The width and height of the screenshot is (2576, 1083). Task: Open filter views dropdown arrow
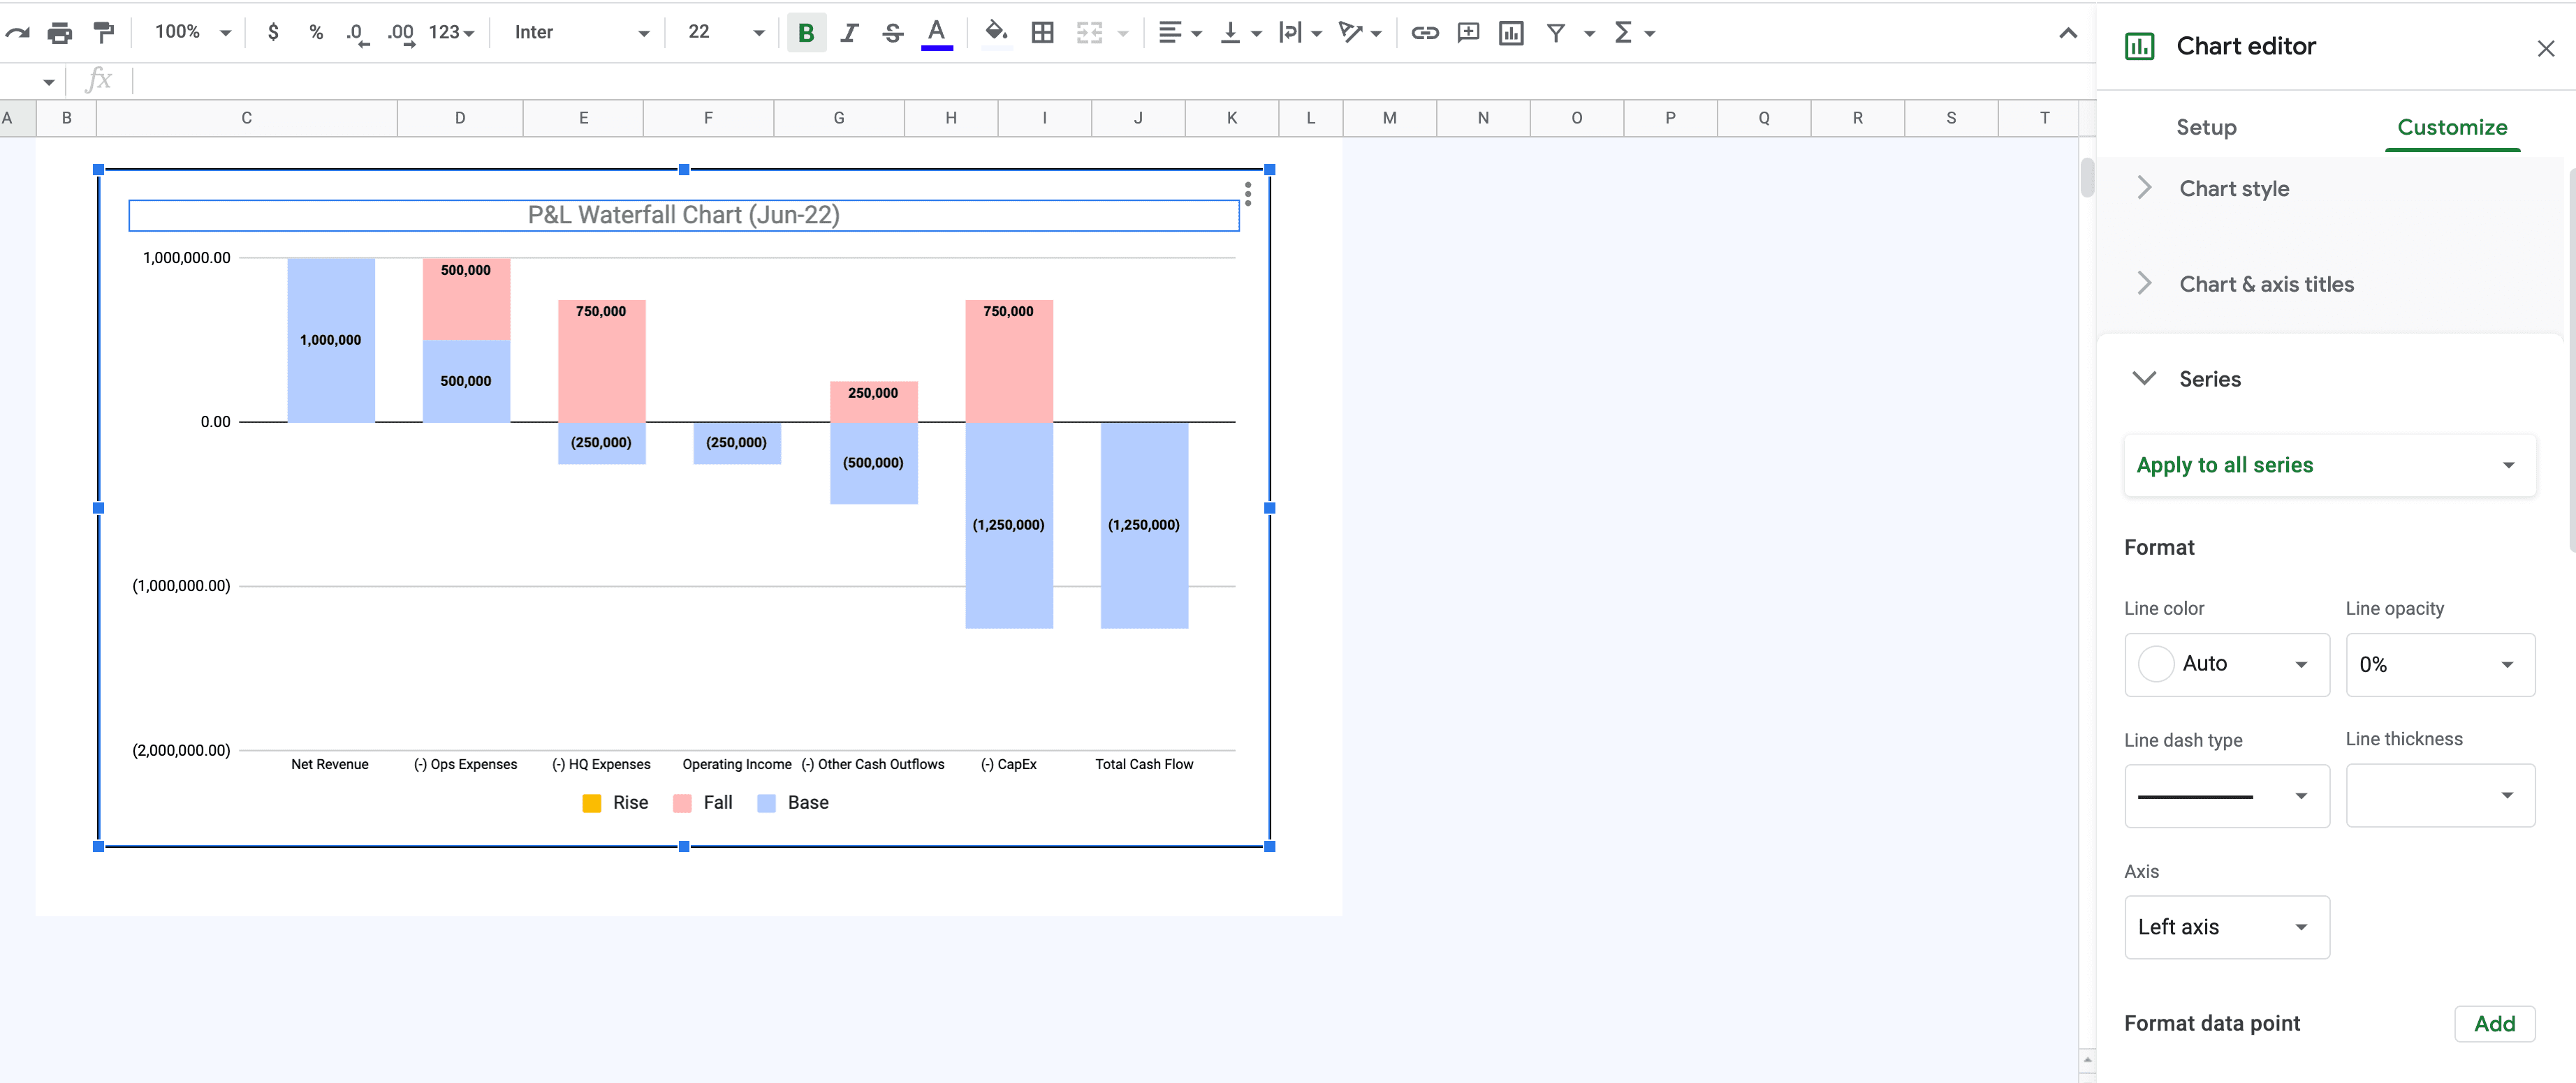[x=1589, y=34]
